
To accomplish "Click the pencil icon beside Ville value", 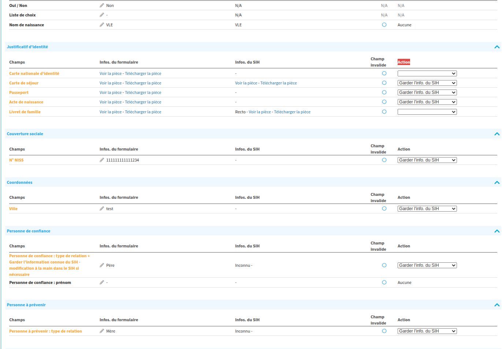I will (102, 209).
